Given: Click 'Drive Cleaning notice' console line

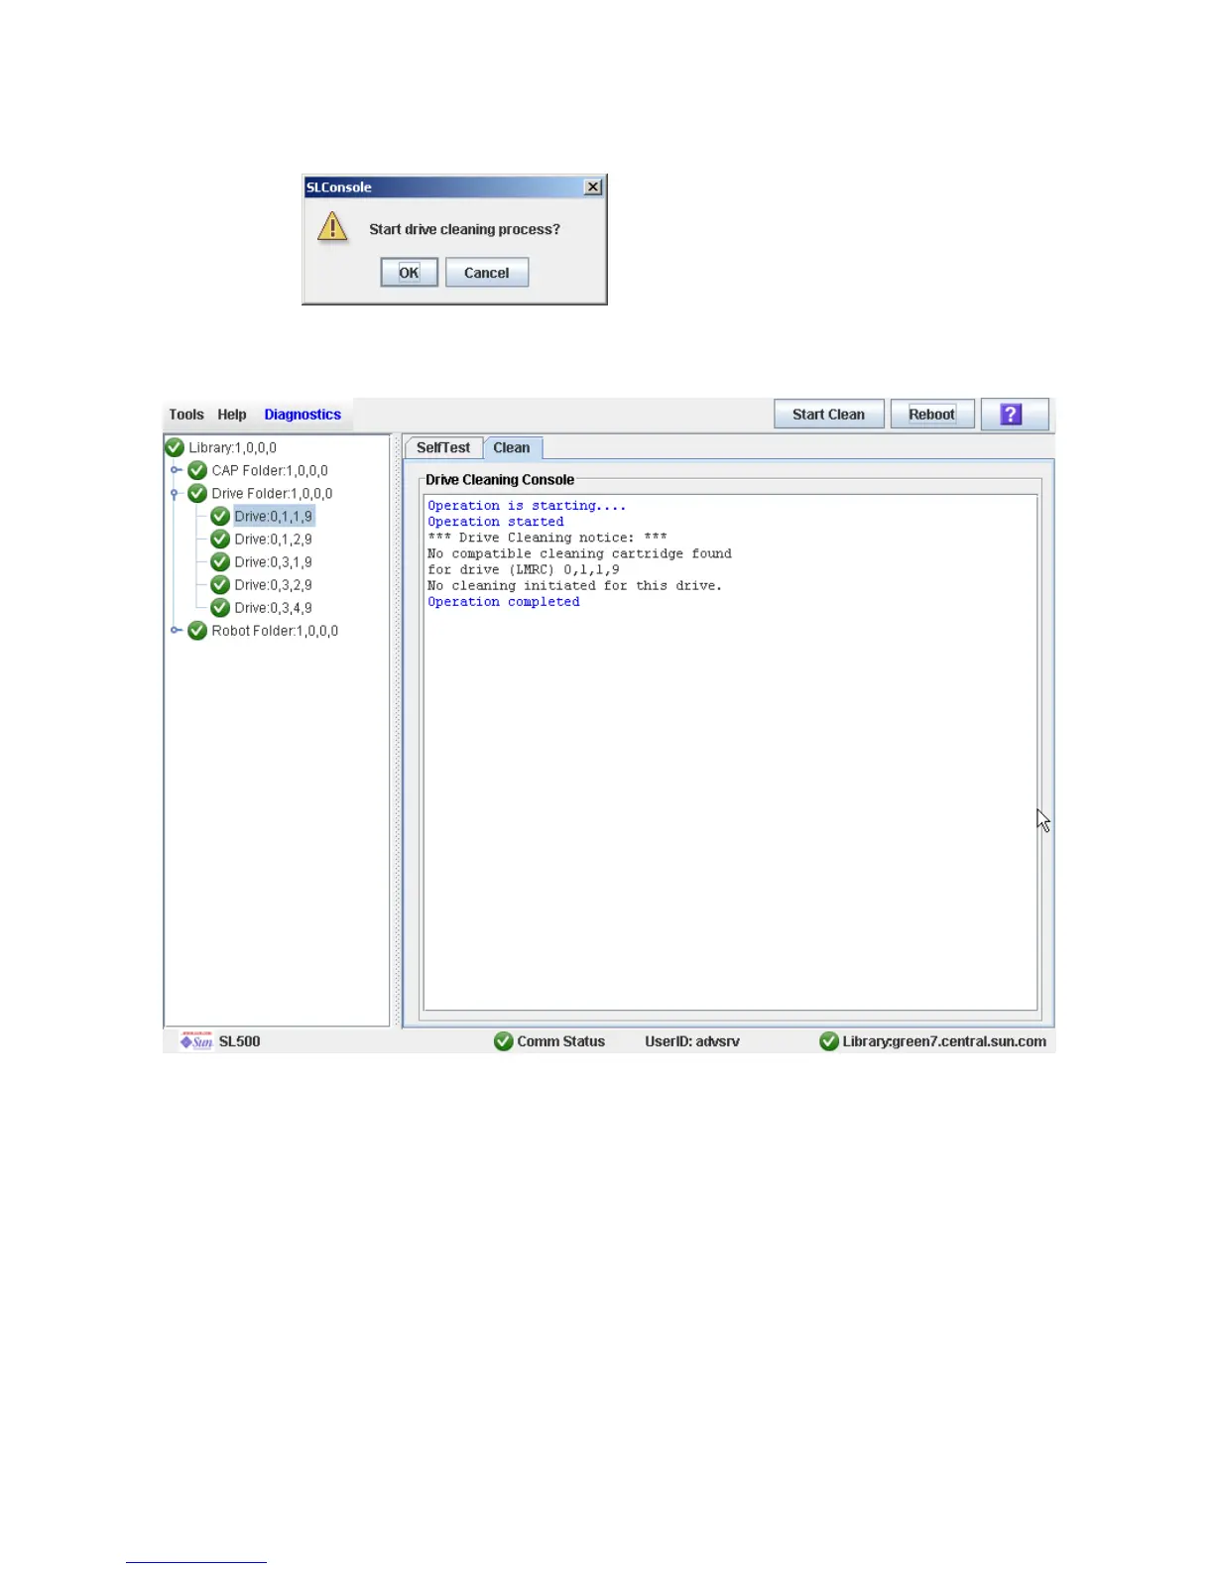Looking at the screenshot, I should [547, 538].
